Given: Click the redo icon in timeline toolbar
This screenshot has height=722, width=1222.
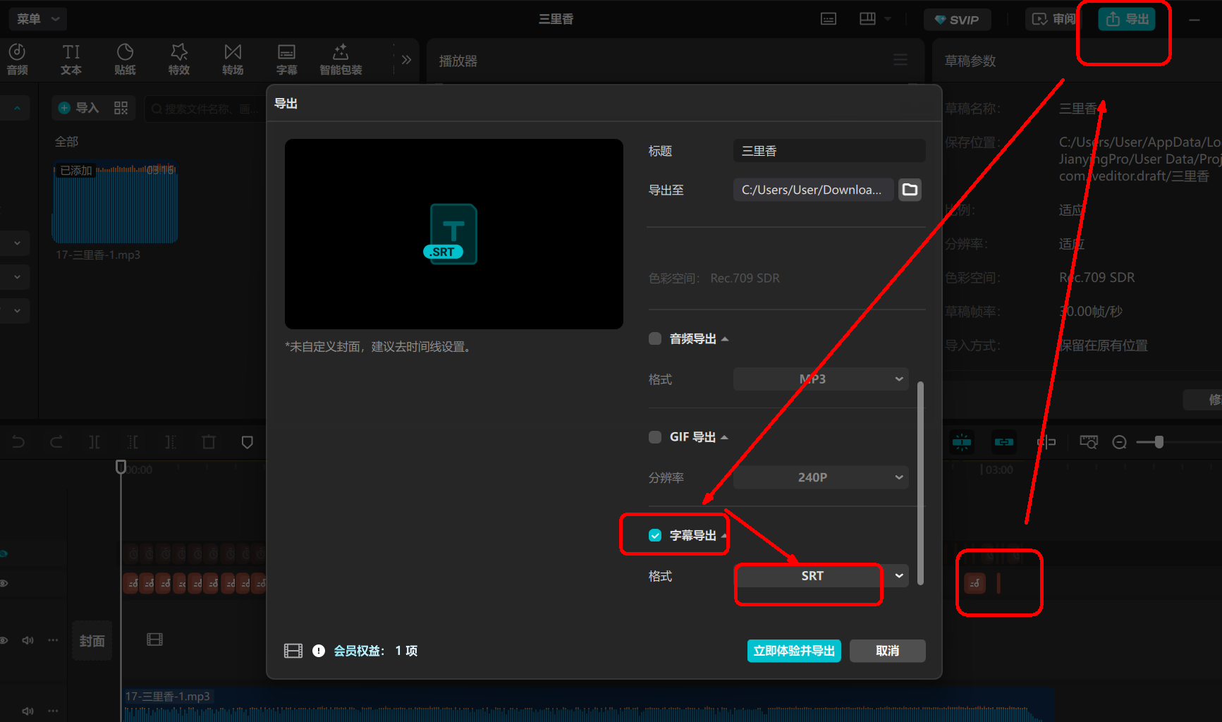Looking at the screenshot, I should (56, 442).
